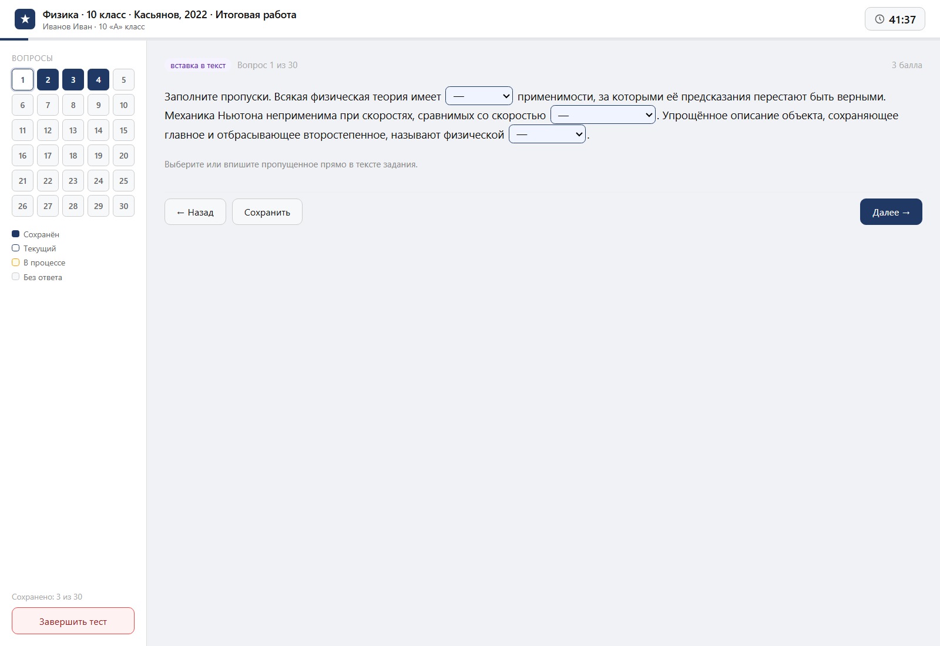
Task: Go to question 25
Action: (123, 181)
